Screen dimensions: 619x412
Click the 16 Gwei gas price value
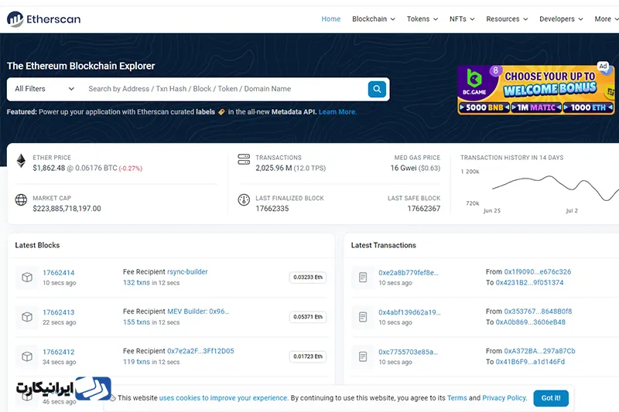pos(403,168)
